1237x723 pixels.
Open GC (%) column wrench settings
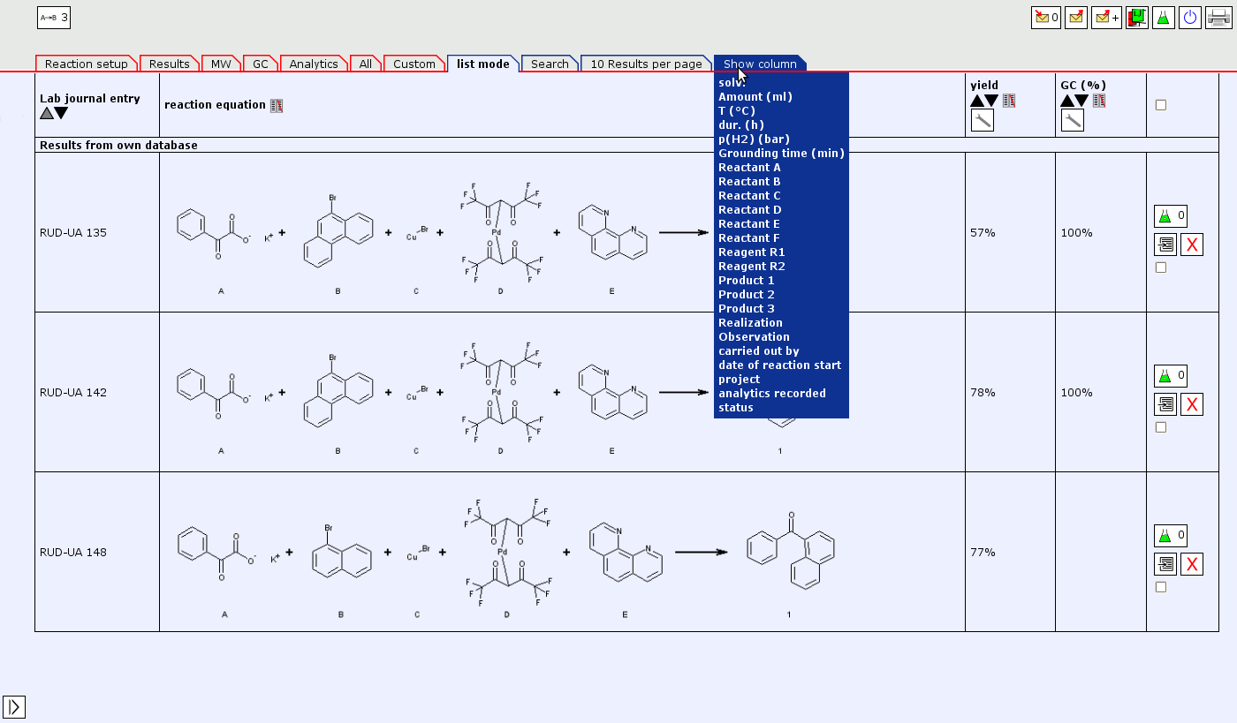pyautogui.click(x=1072, y=120)
